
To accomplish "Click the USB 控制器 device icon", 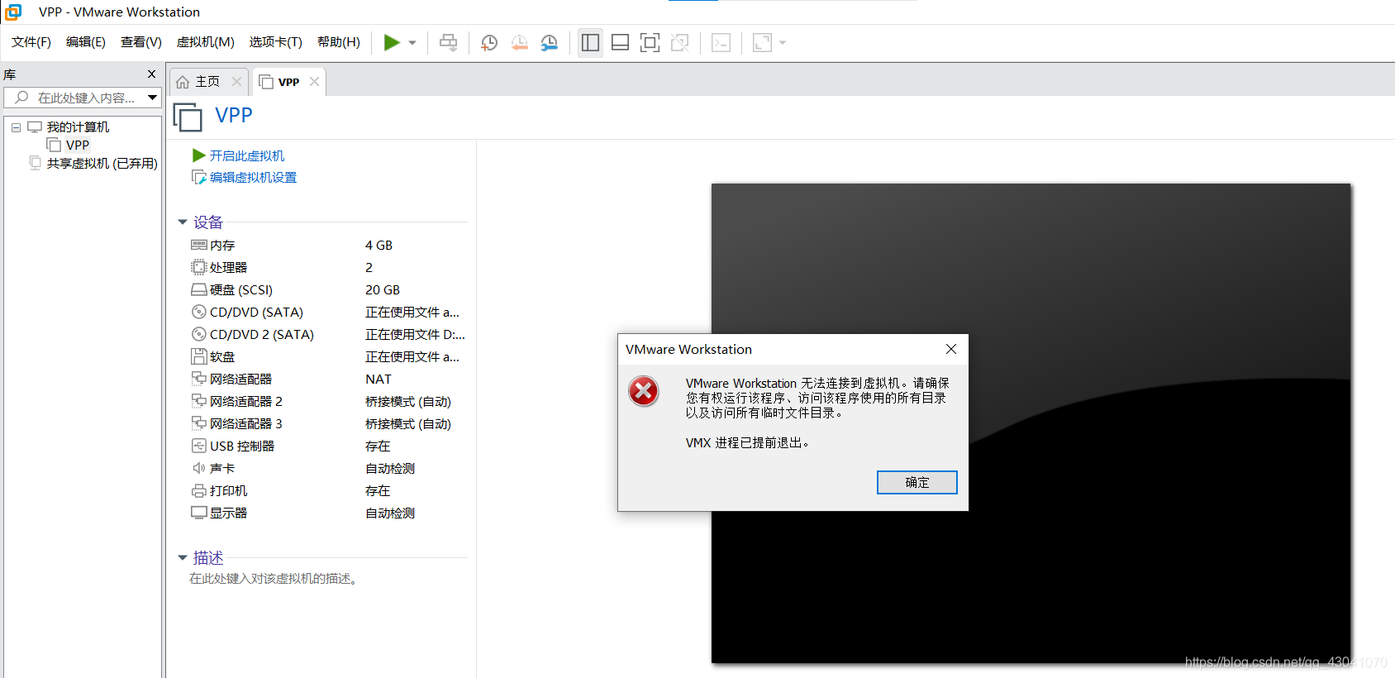I will pos(199,446).
